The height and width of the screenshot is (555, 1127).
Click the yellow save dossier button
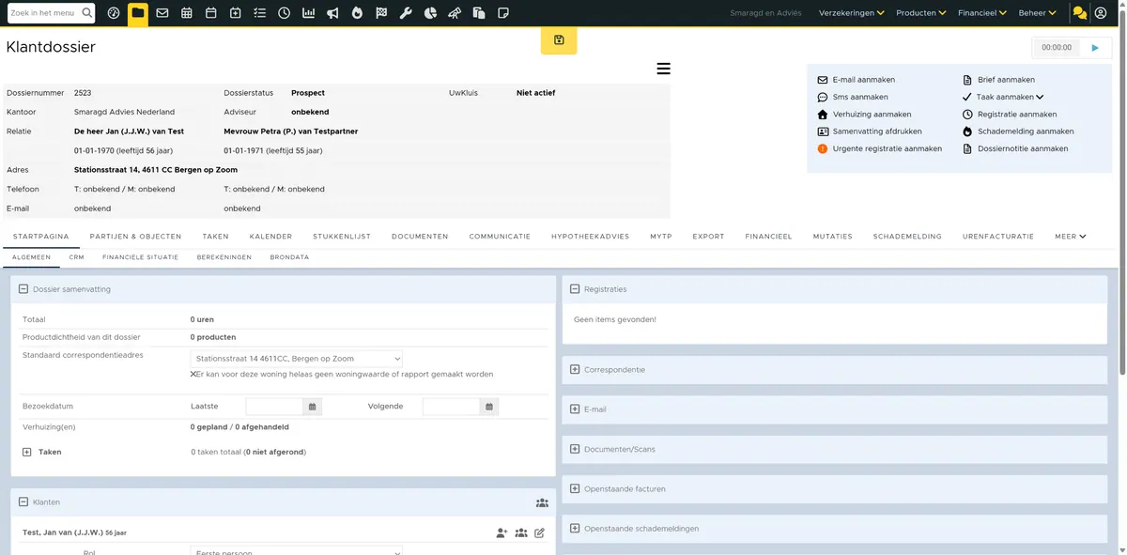[x=559, y=40]
